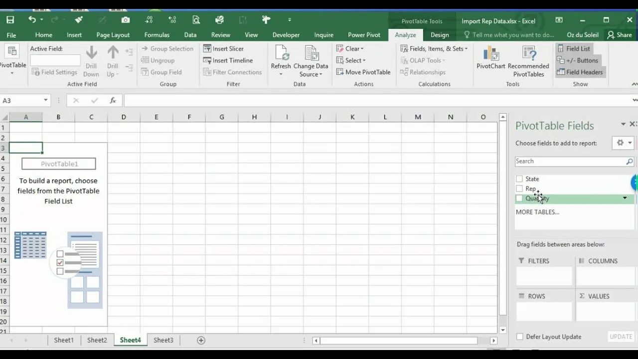The height and width of the screenshot is (359, 638).
Task: Check the Rep field checkbox
Action: (x=519, y=188)
